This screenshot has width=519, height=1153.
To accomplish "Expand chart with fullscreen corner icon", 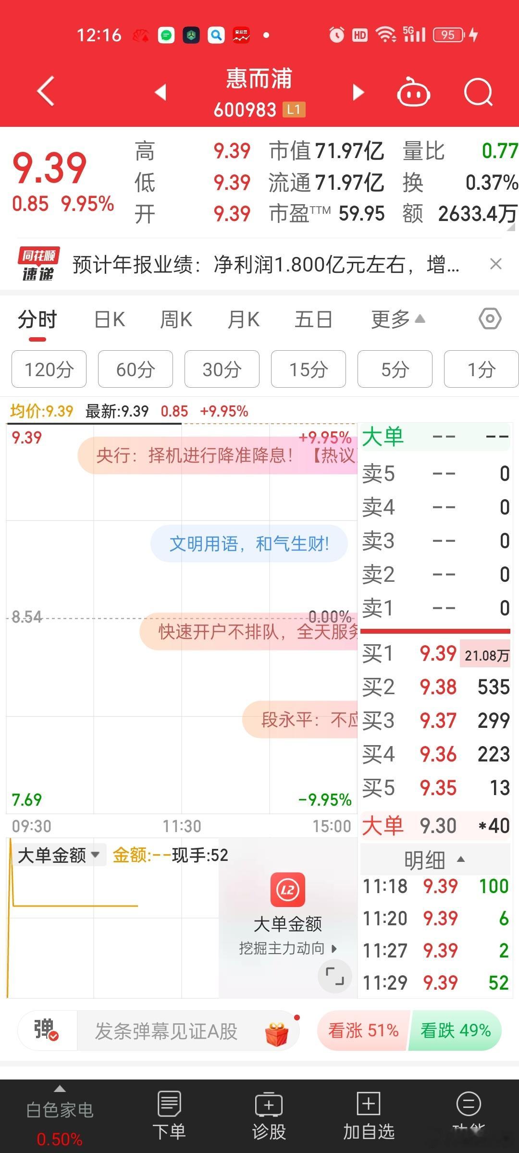I will 335,976.
